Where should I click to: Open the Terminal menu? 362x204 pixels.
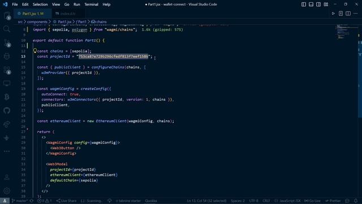[x=91, y=5]
